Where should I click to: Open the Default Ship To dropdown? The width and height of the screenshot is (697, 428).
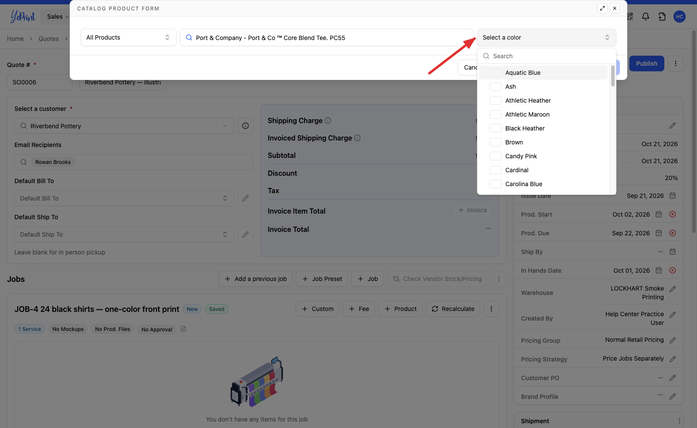point(124,234)
